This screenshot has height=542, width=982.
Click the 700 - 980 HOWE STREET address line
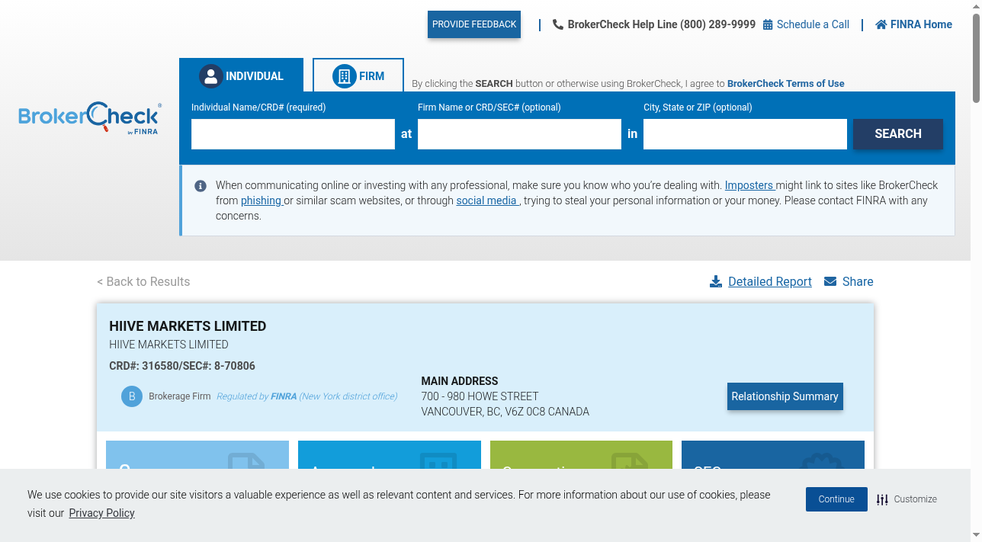(480, 396)
